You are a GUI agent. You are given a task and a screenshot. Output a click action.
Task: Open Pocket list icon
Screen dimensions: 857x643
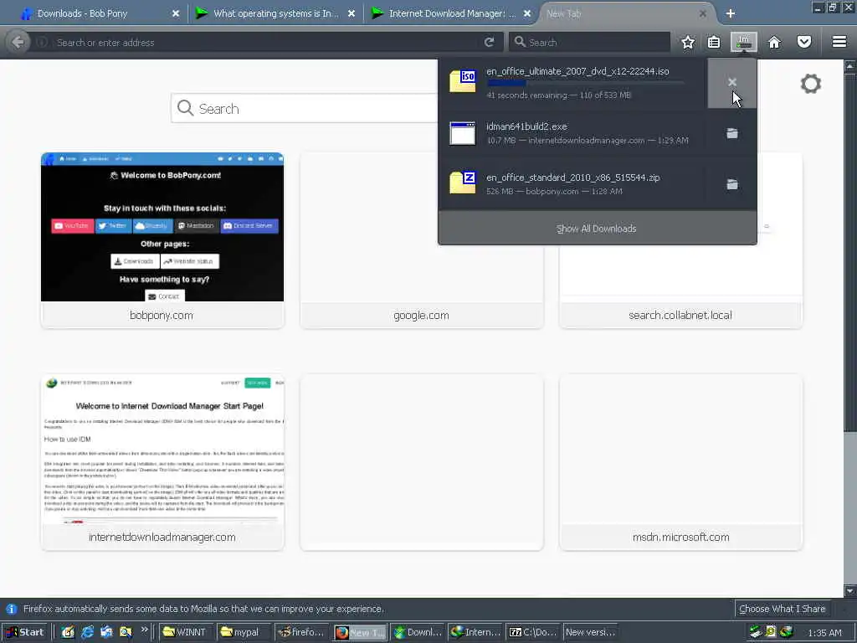[804, 42]
